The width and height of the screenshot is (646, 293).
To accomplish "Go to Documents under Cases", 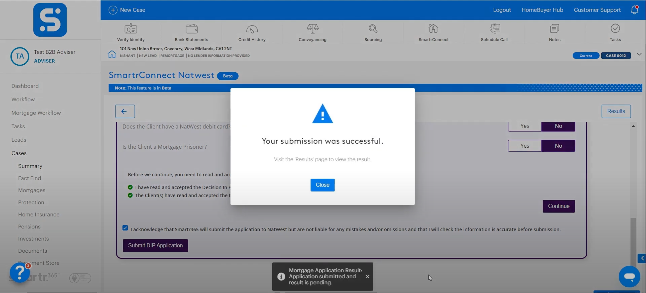I will click(x=33, y=251).
